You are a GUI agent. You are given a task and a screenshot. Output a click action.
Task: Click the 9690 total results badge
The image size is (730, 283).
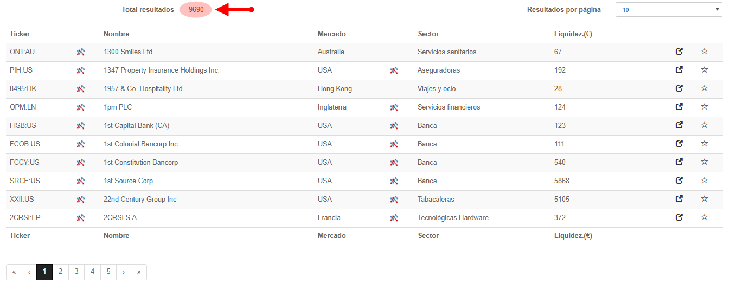pos(196,10)
